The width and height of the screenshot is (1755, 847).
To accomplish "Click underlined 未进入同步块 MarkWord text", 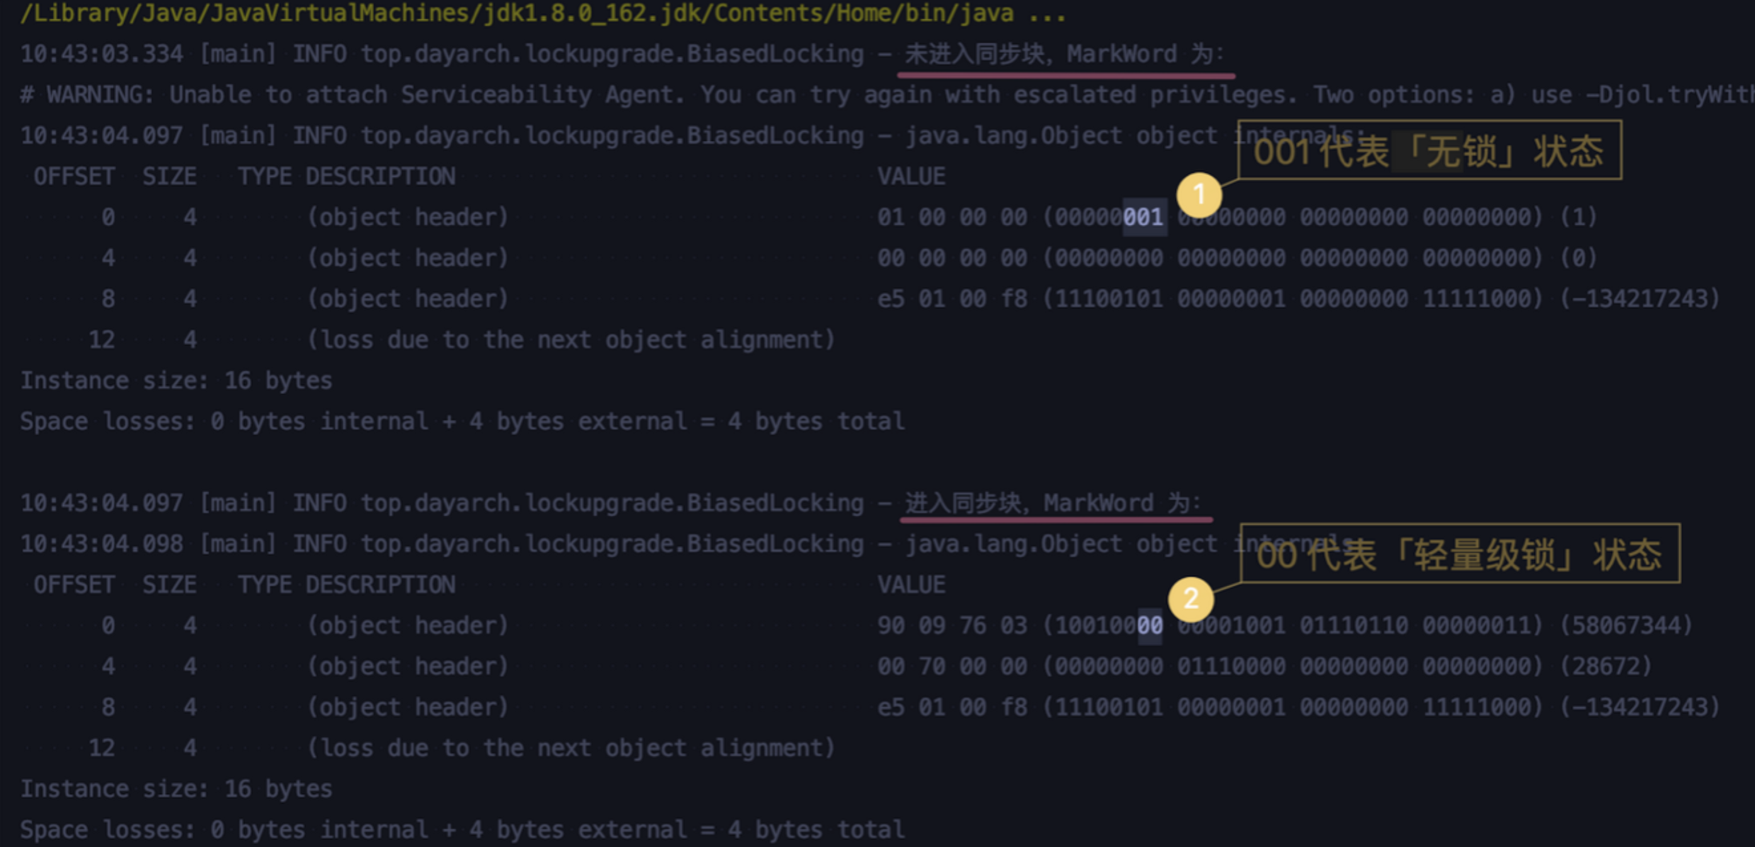I will click(1066, 53).
